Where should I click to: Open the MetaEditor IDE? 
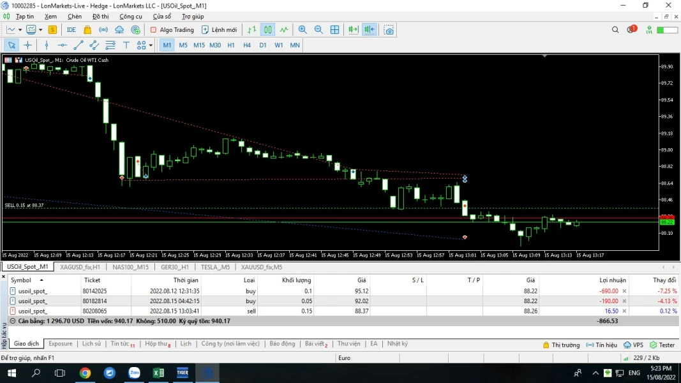[x=71, y=30]
